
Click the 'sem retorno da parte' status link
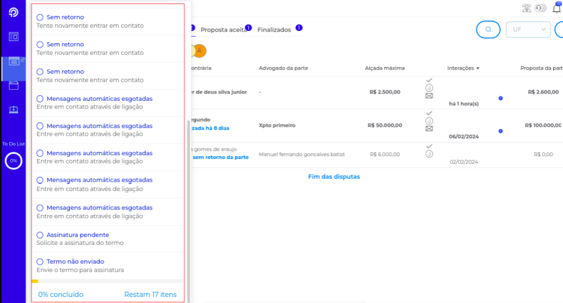tap(220, 157)
